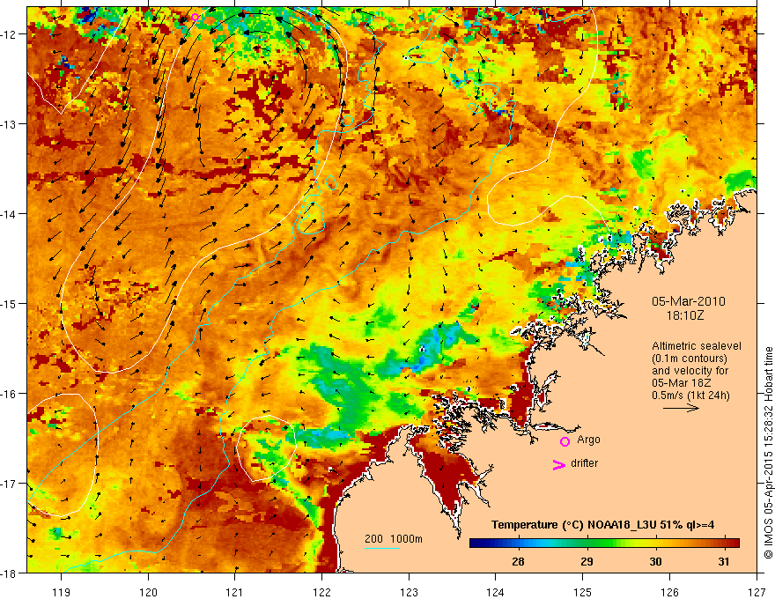
Task: Click the latitude axis label -14
Action: pyautogui.click(x=10, y=214)
